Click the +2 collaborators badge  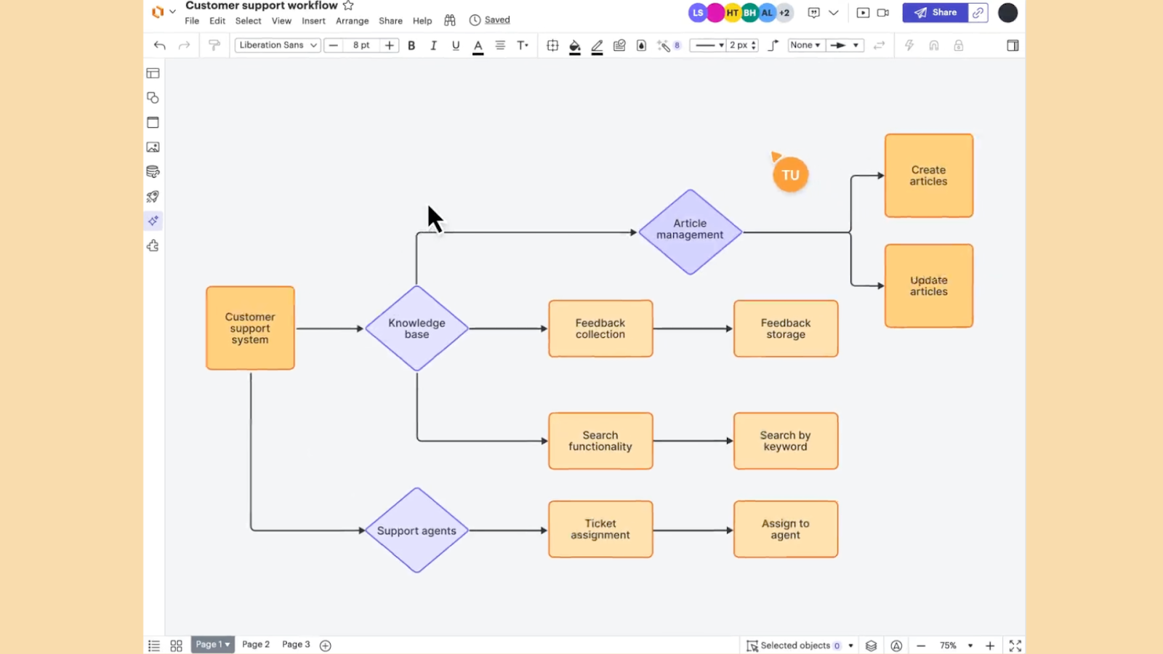(784, 12)
